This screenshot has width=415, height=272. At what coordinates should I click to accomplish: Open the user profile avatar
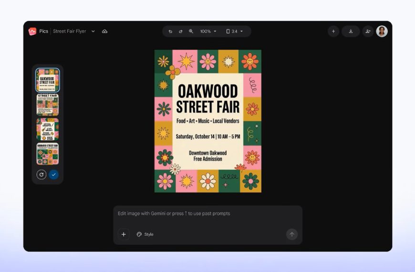tap(382, 31)
